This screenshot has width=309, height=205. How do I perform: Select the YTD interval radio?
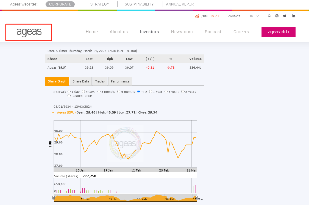click(x=139, y=91)
